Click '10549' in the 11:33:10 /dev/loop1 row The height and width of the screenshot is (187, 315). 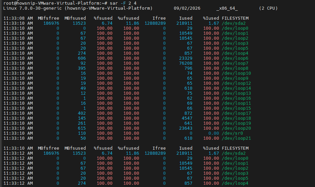(x=185, y=33)
